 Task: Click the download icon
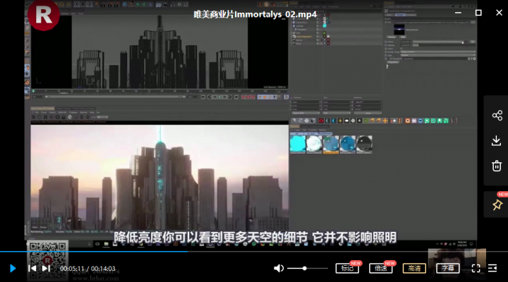[496, 140]
